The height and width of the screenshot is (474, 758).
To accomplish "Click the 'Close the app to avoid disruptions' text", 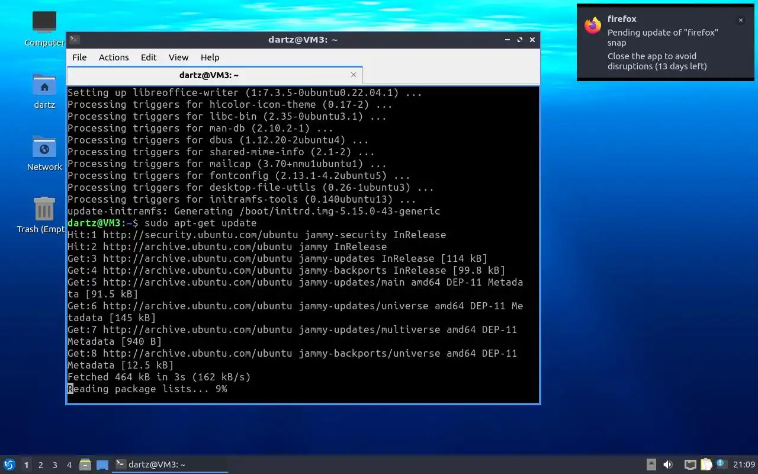I will tap(657, 61).
